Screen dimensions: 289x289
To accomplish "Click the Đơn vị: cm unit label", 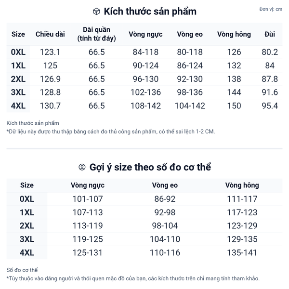I will [271, 9].
